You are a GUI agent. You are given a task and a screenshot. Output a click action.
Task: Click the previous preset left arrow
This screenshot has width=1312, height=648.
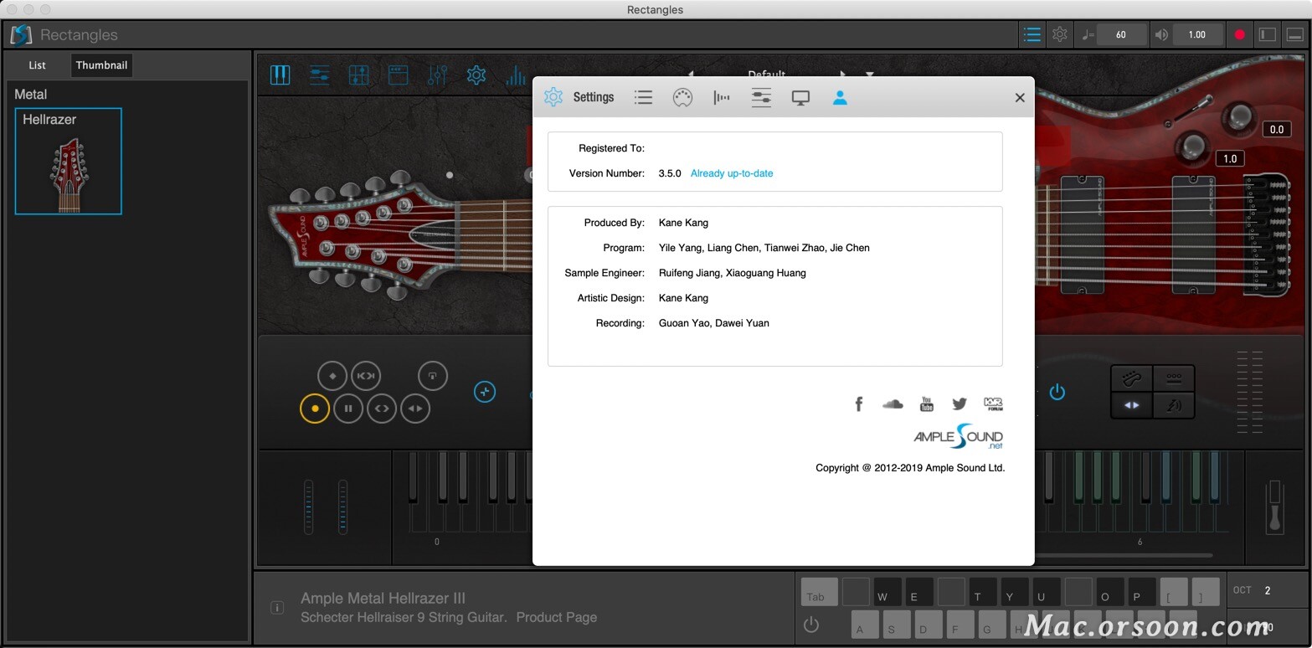[x=690, y=75]
